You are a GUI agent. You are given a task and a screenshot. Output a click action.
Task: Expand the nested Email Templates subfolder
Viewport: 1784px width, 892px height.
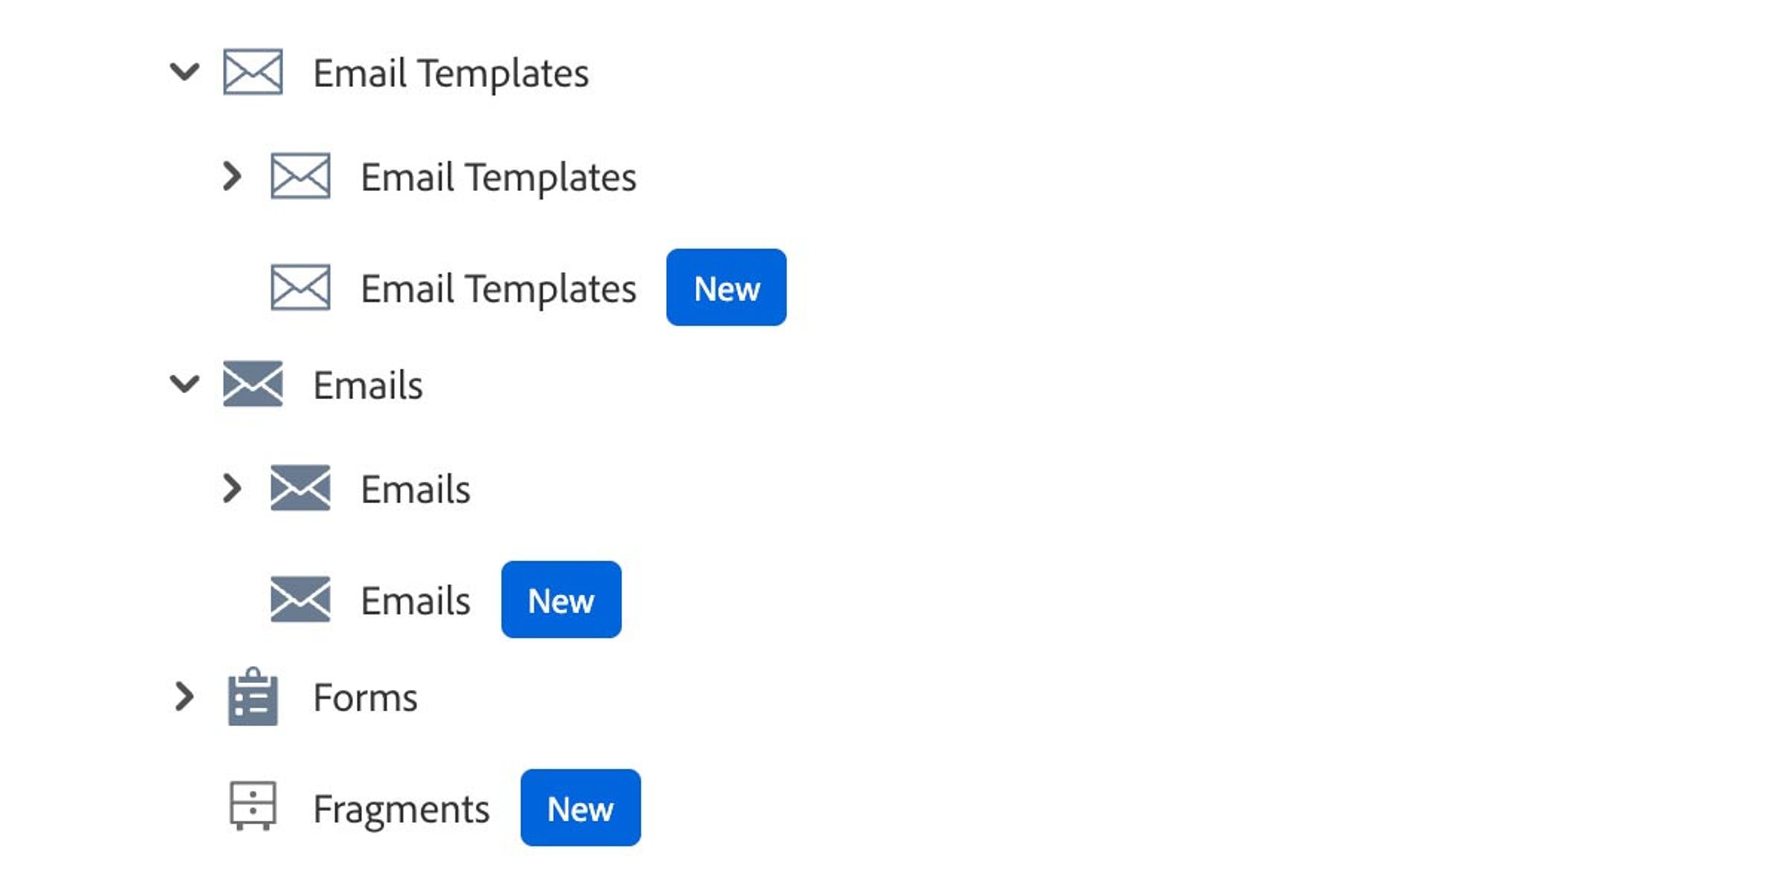click(x=232, y=176)
